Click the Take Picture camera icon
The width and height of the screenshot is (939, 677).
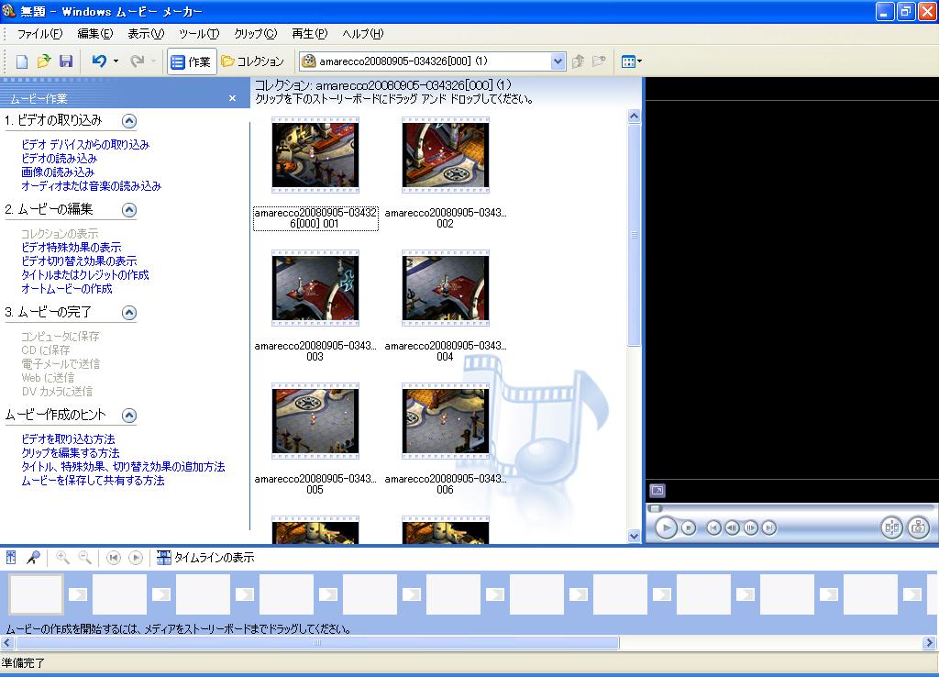(x=919, y=527)
